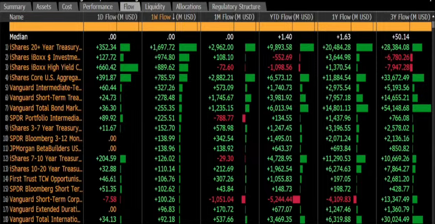
Task: Click the -5,244.44 YTD flow value
Action: tap(280, 199)
